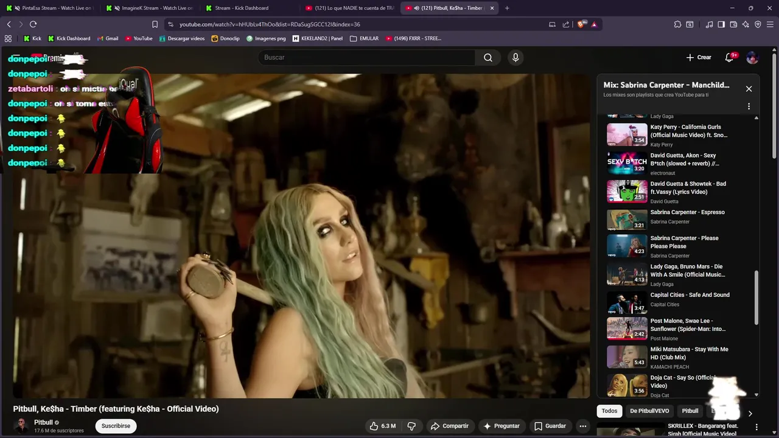Select the Todos filter chip

[609, 411]
